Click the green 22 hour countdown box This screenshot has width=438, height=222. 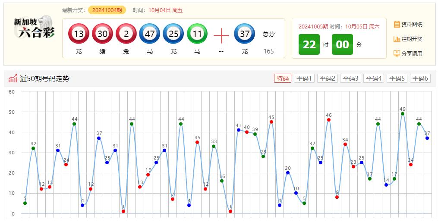[x=309, y=44]
